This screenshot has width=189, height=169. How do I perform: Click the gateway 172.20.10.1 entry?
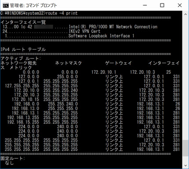tap(104, 72)
